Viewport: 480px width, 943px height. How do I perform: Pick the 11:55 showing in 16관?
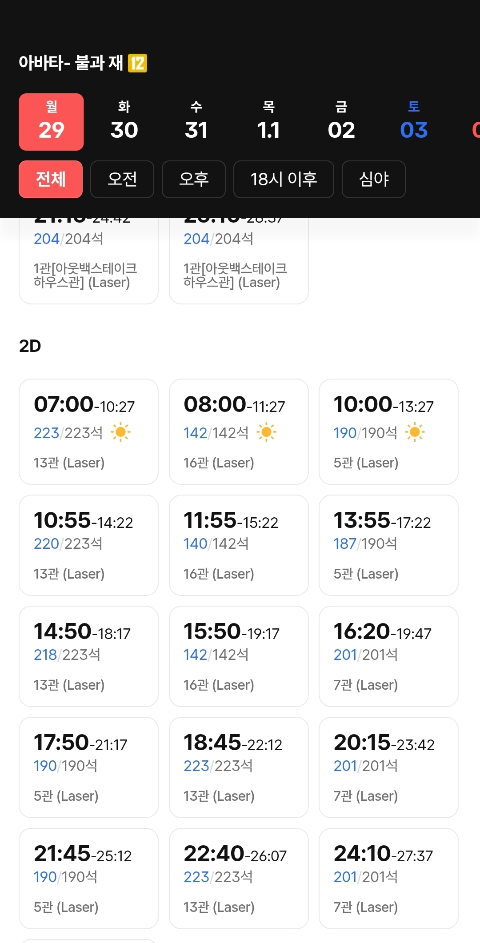click(239, 545)
